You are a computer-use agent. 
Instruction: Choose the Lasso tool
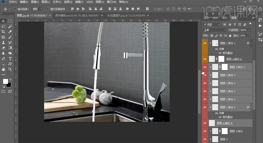(x=3, y=26)
